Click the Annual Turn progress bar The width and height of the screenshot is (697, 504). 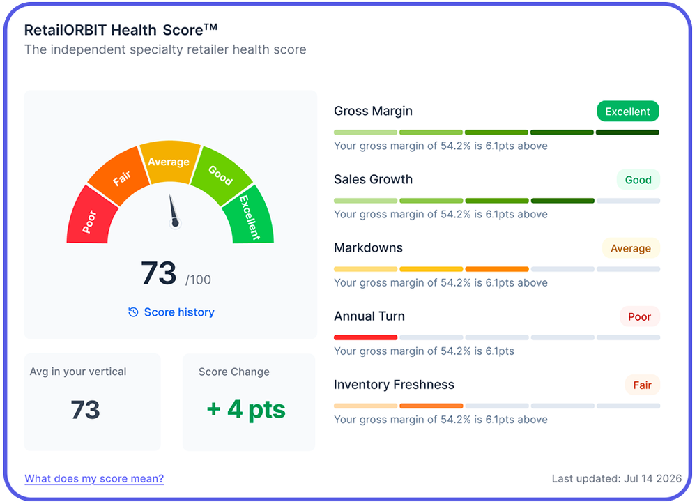point(496,338)
